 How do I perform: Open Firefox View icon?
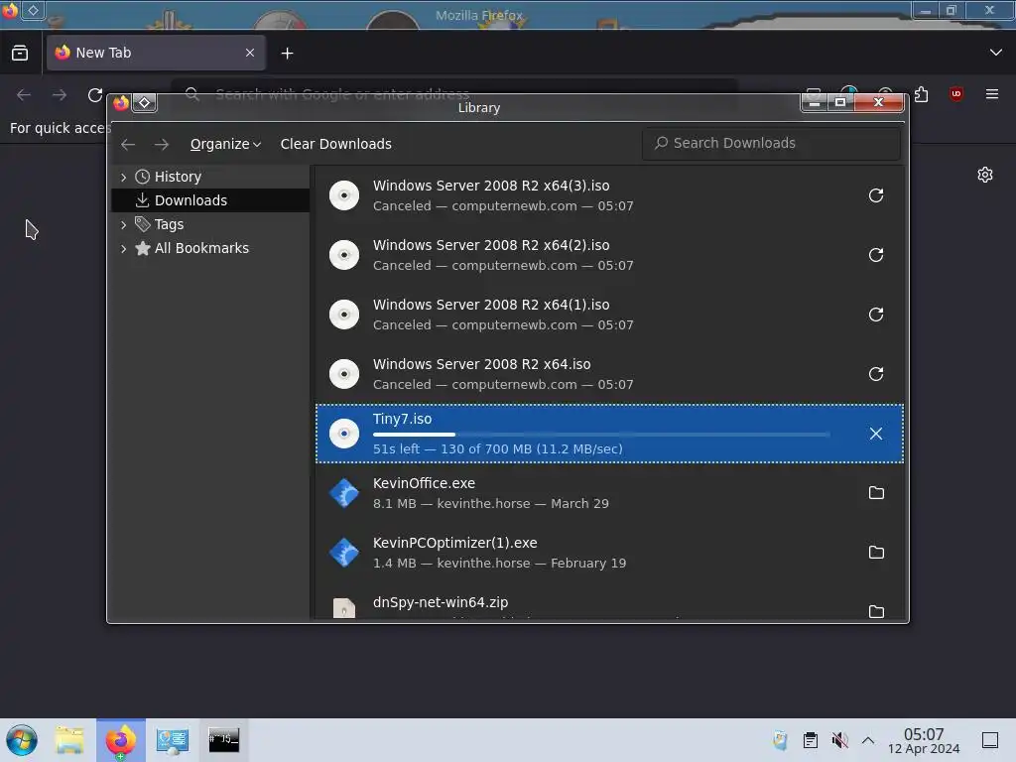[20, 53]
